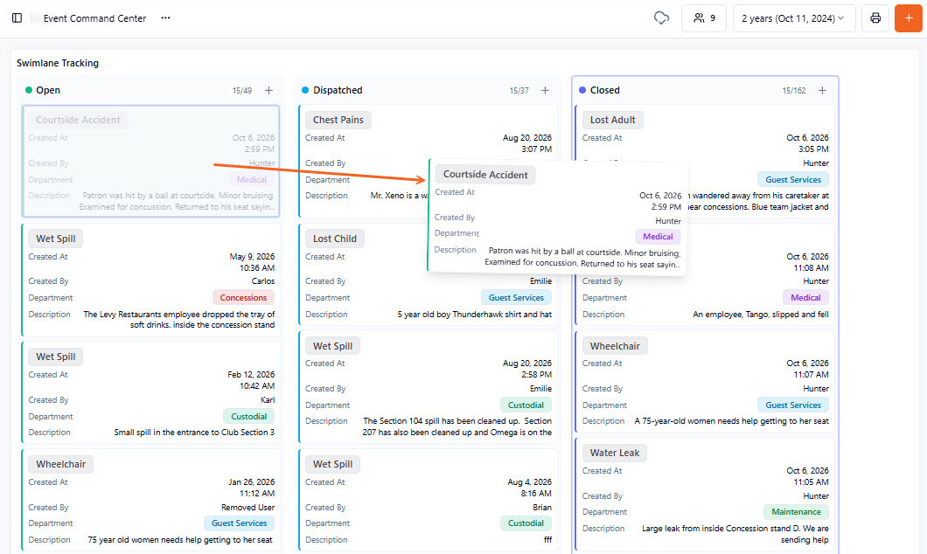Click the 15/49 count in Open column
Viewport: 927px width, 554px height.
tap(241, 91)
